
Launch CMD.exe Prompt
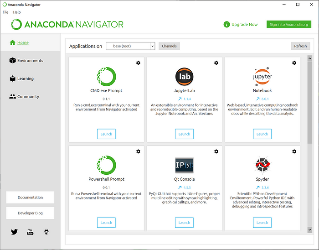coord(106,134)
